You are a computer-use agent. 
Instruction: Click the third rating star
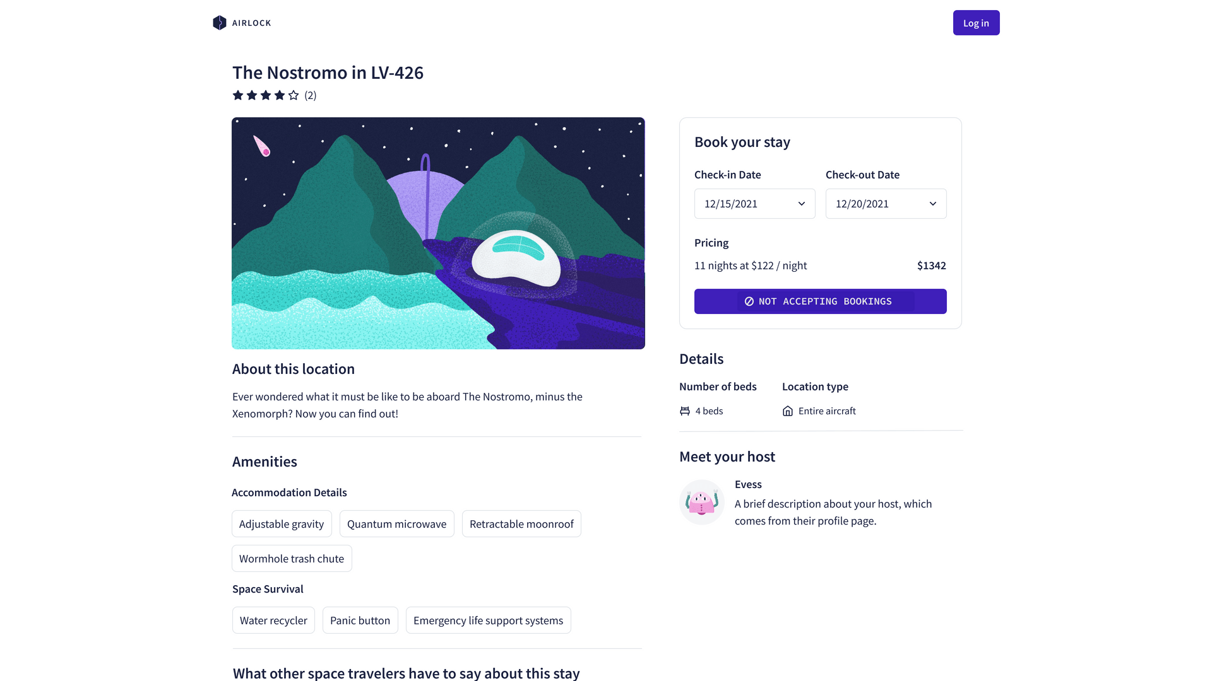click(266, 95)
